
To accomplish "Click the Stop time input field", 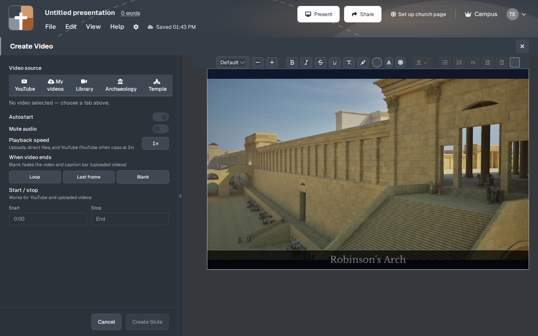I will 130,219.
